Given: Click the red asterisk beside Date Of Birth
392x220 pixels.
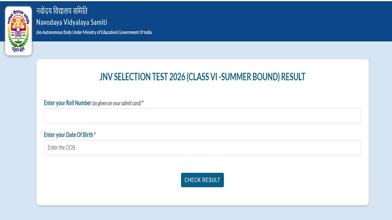Looking at the screenshot, I should 95,134.
